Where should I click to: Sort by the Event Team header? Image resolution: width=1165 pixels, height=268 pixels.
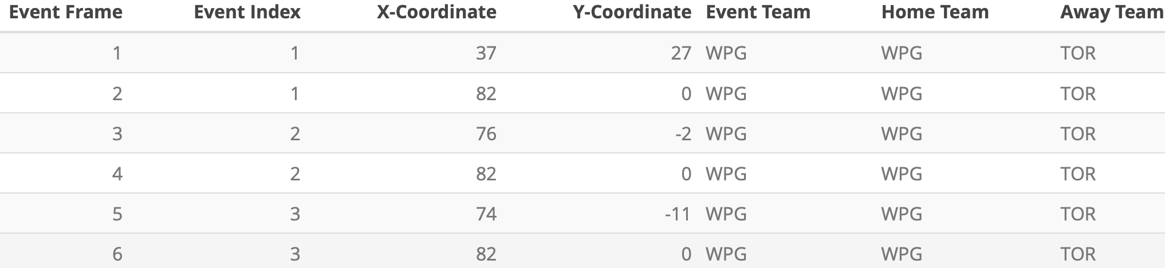[x=758, y=13]
